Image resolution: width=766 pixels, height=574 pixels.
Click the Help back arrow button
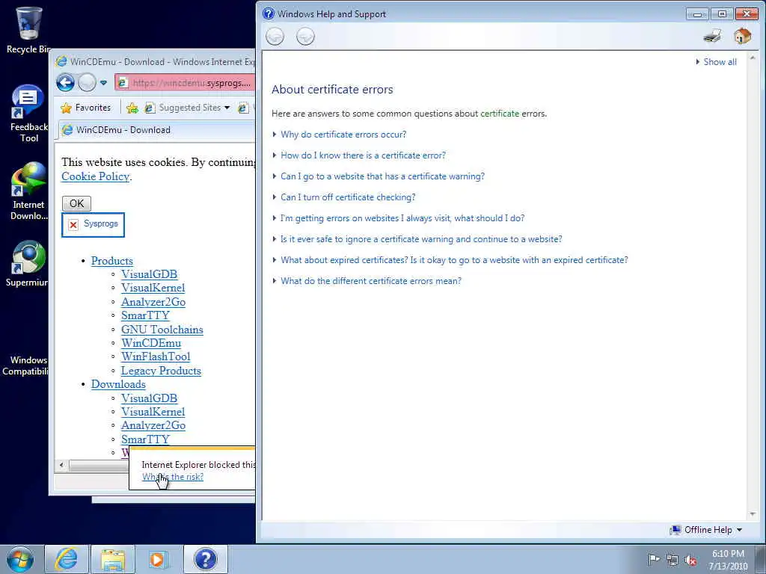[275, 37]
